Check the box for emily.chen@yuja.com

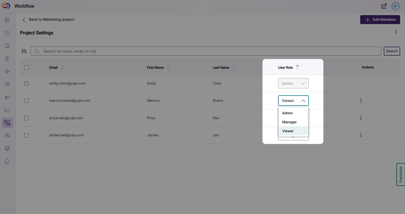26,84
